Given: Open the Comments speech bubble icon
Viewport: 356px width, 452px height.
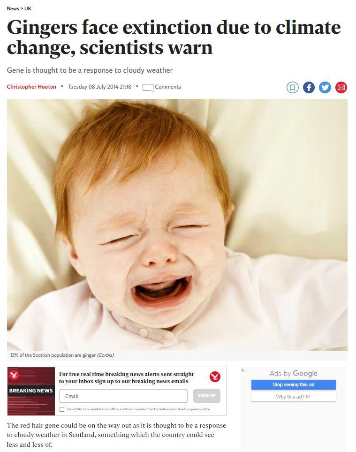Looking at the screenshot, I should point(148,87).
